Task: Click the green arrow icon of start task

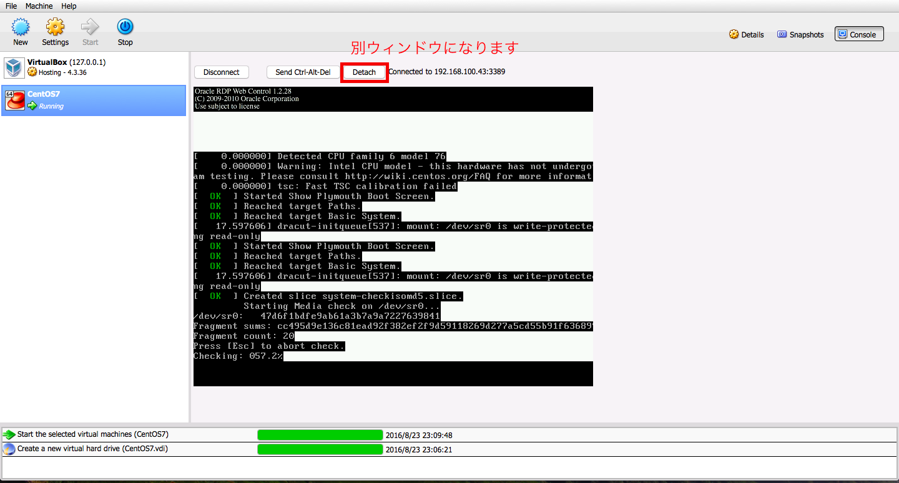Action: (9, 434)
